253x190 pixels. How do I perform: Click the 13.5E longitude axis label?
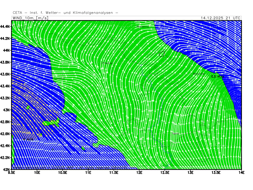coord(216,173)
